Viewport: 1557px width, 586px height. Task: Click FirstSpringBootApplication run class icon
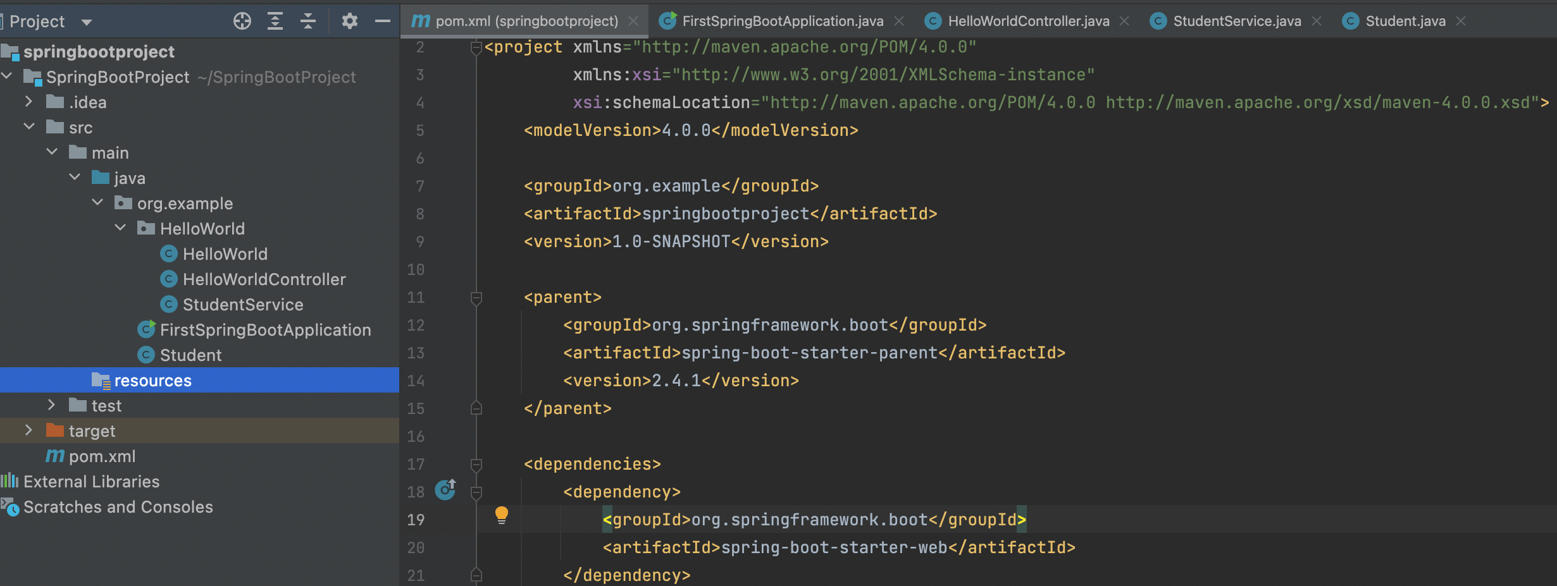point(146,329)
